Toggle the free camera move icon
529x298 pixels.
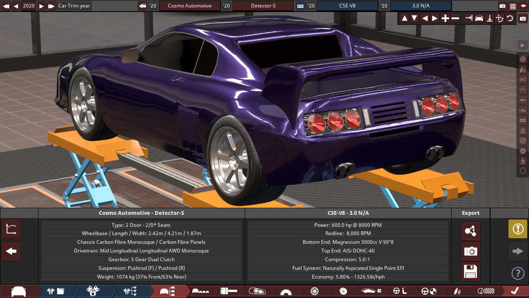(499, 18)
